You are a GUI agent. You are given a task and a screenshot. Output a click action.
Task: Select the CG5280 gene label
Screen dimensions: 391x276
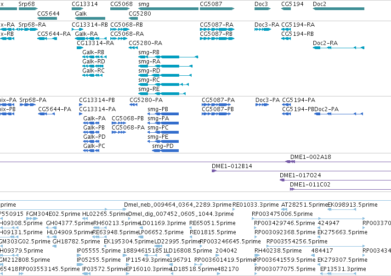[x=140, y=13]
